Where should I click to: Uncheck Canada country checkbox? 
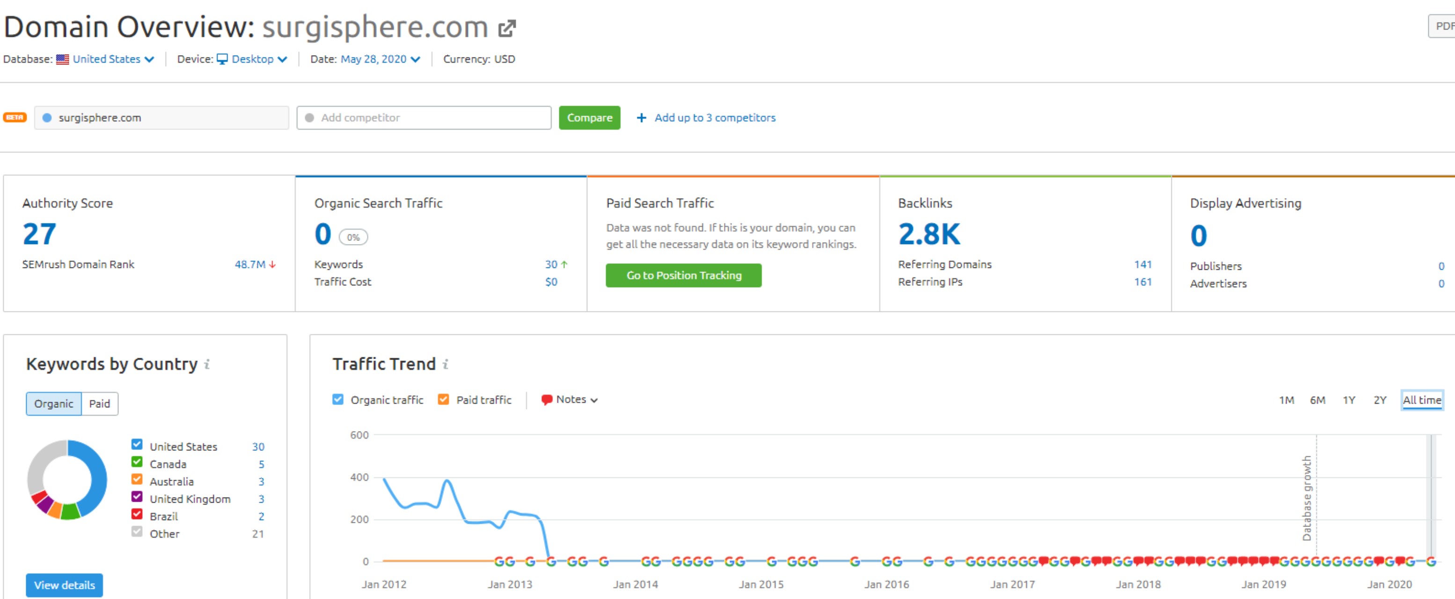pyautogui.click(x=137, y=462)
